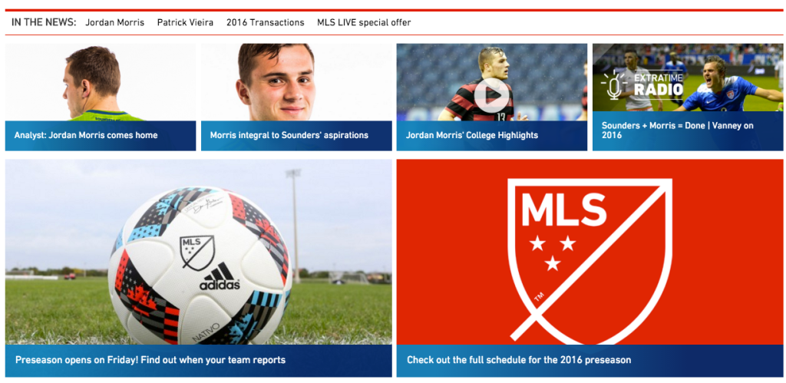The height and width of the screenshot is (383, 786).
Task: Open 'Analyst: Jordan Morris comes home' headline
Action: point(86,135)
